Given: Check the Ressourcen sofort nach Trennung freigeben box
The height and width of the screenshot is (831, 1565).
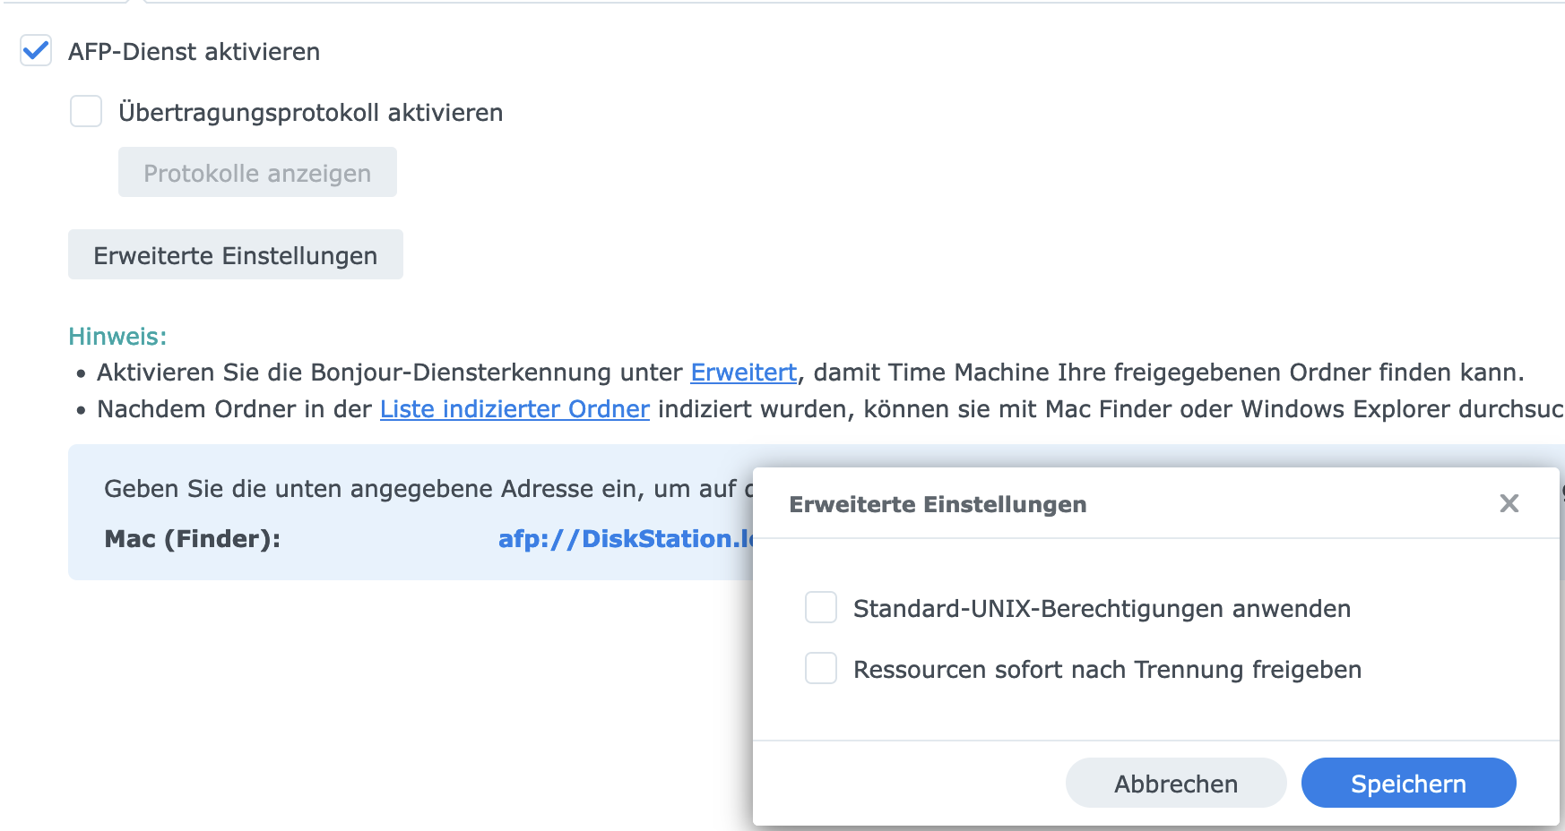Looking at the screenshot, I should [821, 669].
